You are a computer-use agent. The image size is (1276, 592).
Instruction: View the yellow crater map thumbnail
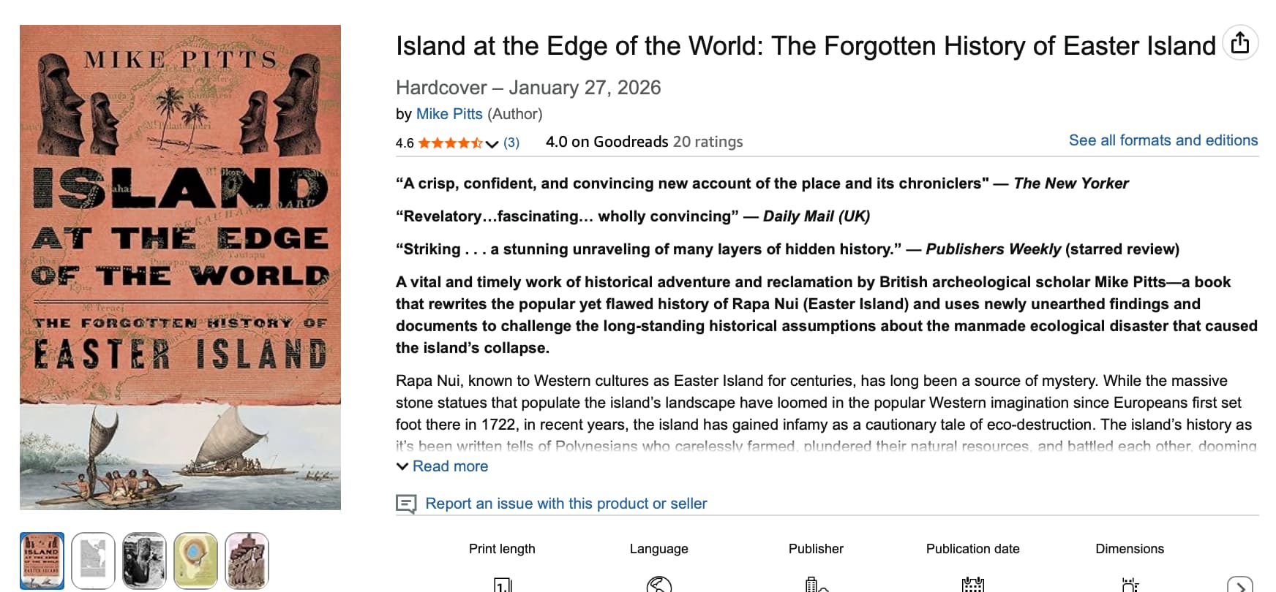point(196,561)
